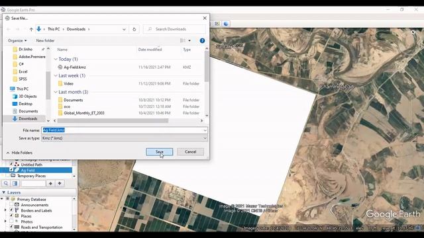Collapse the Last week (1) group
This screenshot has width=424, height=238.
pos(56,75)
